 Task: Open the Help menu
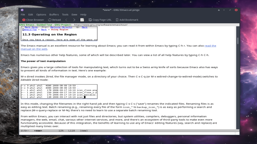83,14
